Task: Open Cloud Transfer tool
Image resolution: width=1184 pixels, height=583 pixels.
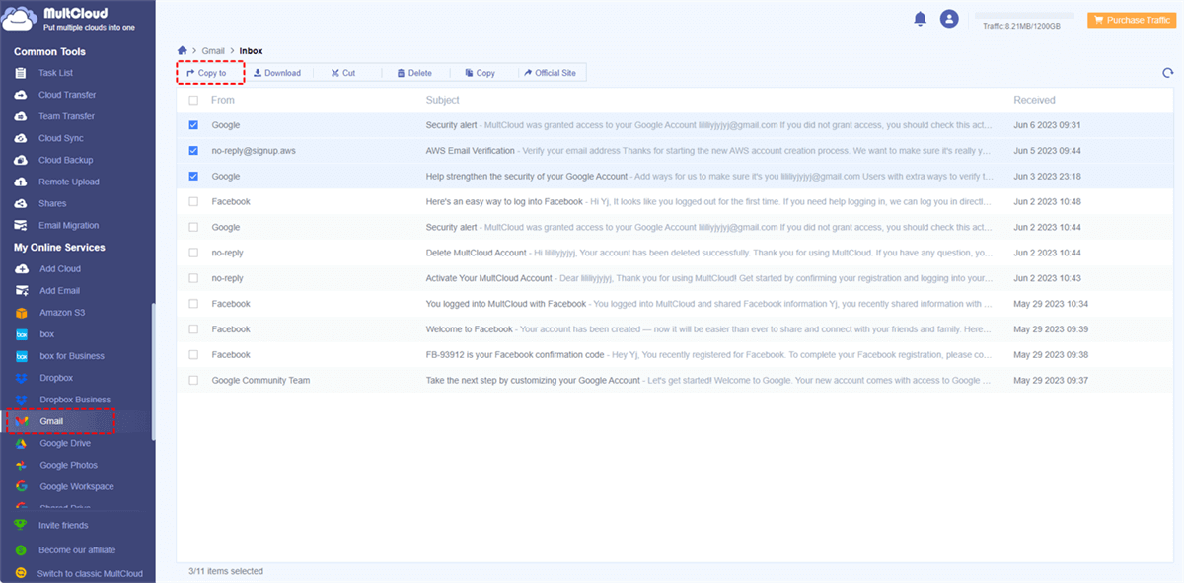Action: [x=67, y=95]
